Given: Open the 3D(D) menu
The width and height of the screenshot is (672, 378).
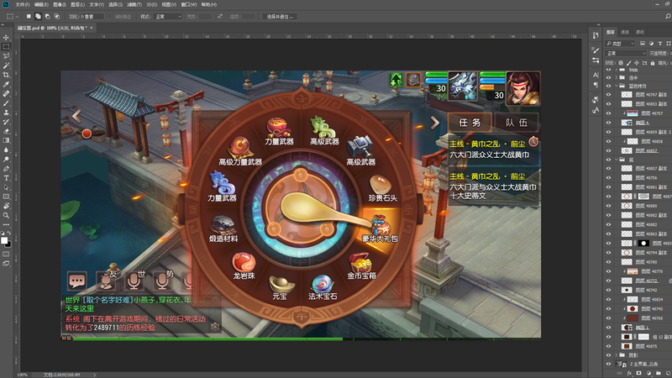Looking at the screenshot, I should (152, 4).
